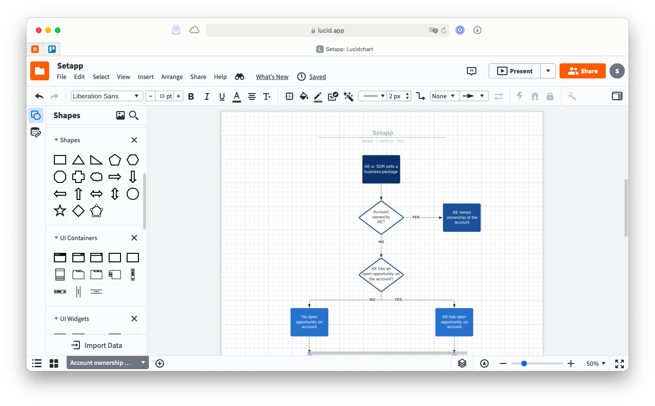Open the What's New link
The image size is (655, 406).
click(272, 77)
